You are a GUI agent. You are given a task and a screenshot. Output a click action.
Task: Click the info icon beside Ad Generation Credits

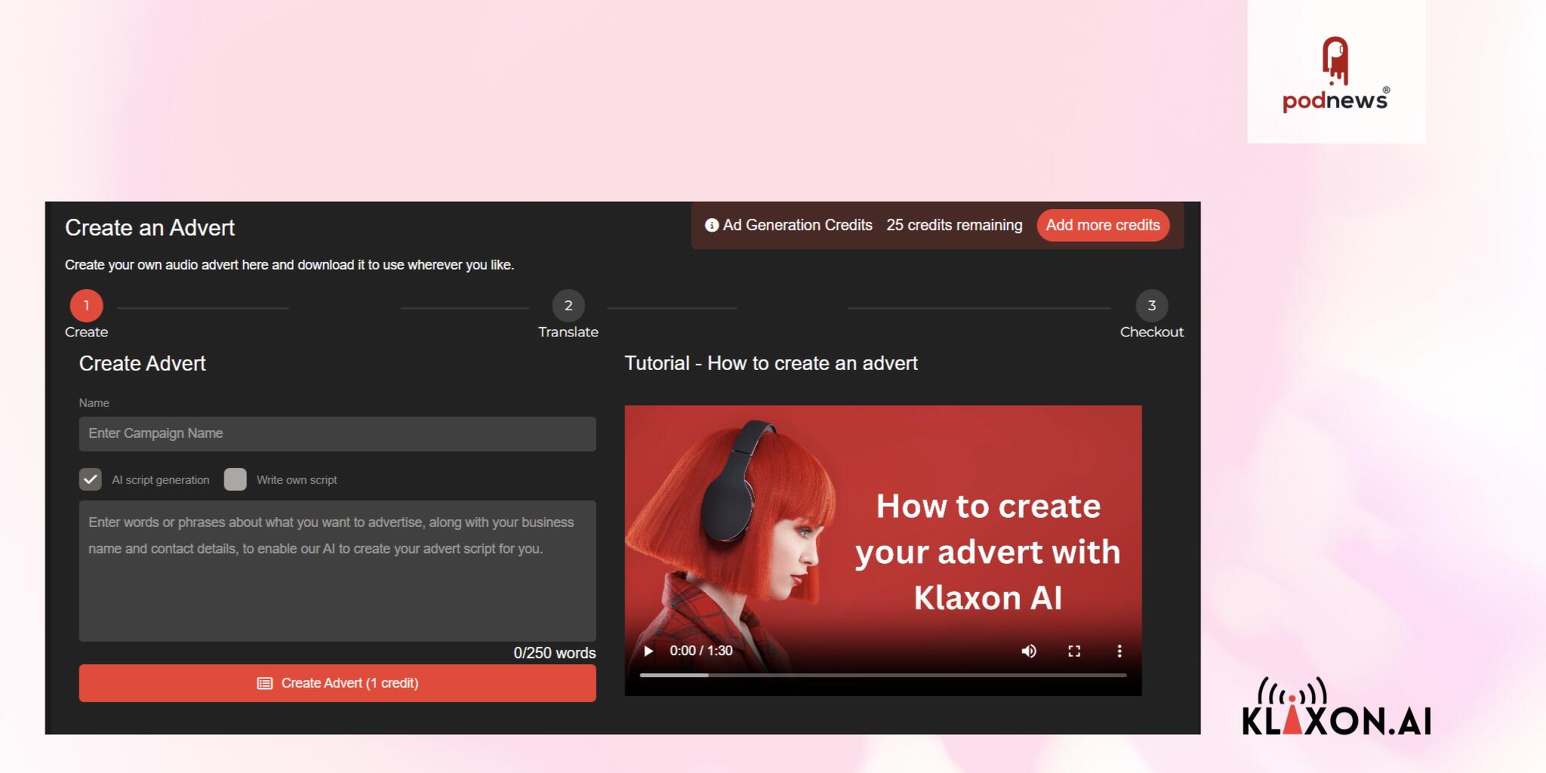tap(711, 225)
